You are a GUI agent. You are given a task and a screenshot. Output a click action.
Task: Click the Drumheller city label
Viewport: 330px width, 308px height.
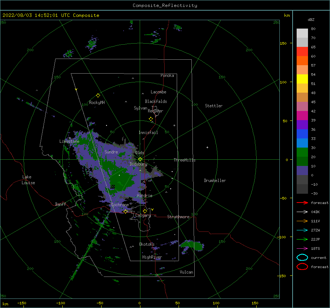click(215, 181)
